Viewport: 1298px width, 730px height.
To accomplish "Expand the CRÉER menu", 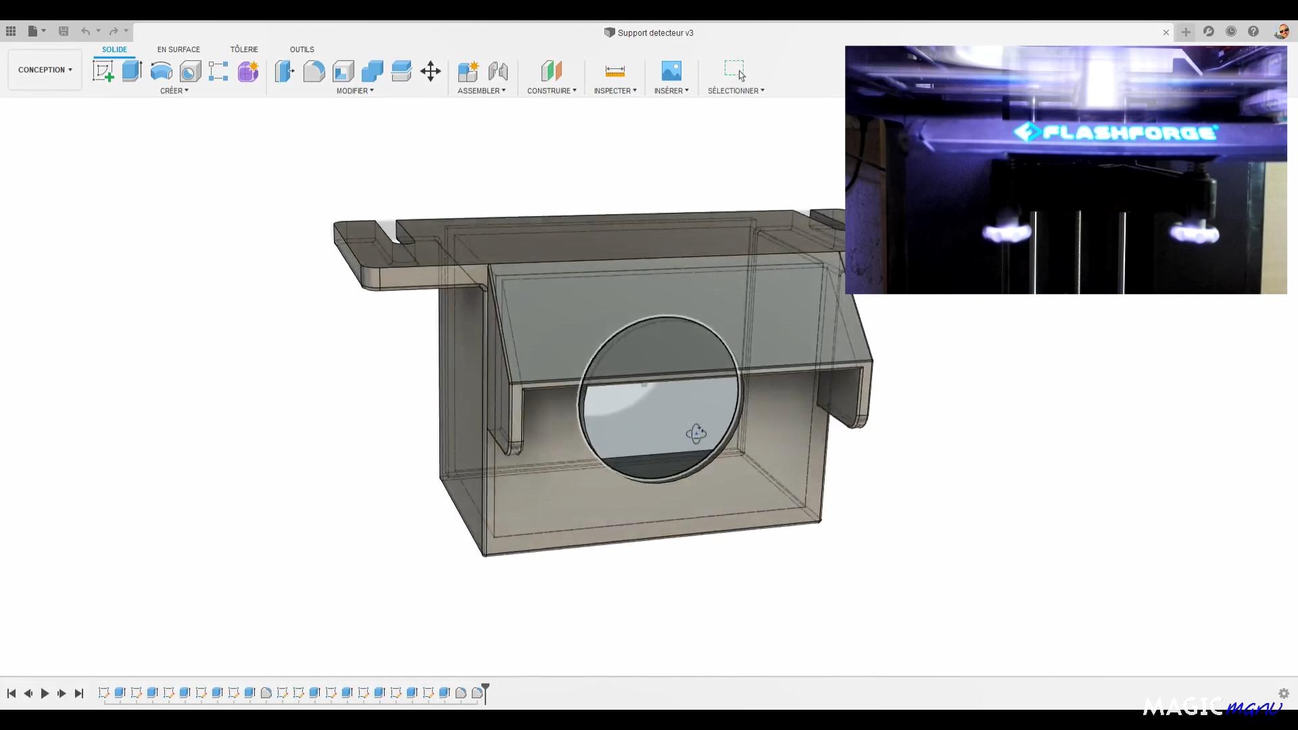I will pos(174,91).
